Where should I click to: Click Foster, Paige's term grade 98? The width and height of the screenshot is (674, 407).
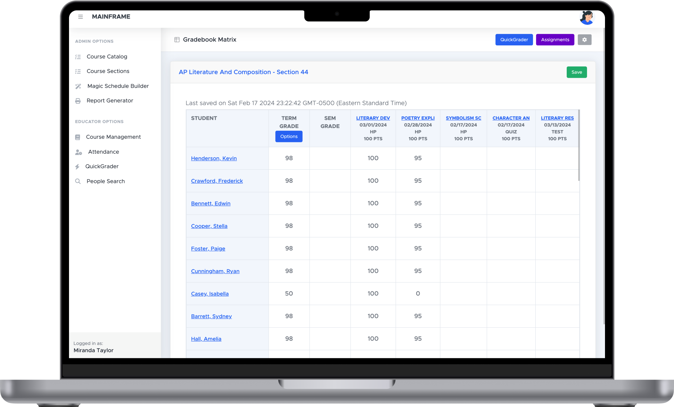pyautogui.click(x=289, y=248)
